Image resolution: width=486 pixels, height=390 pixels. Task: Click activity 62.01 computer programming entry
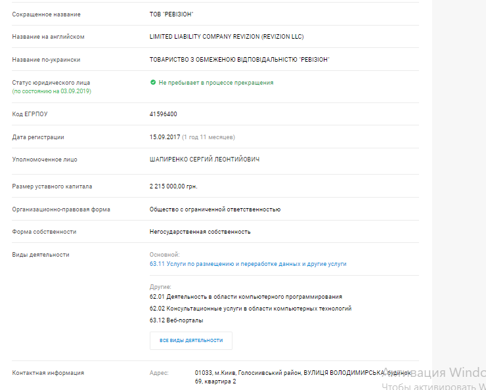(x=246, y=297)
